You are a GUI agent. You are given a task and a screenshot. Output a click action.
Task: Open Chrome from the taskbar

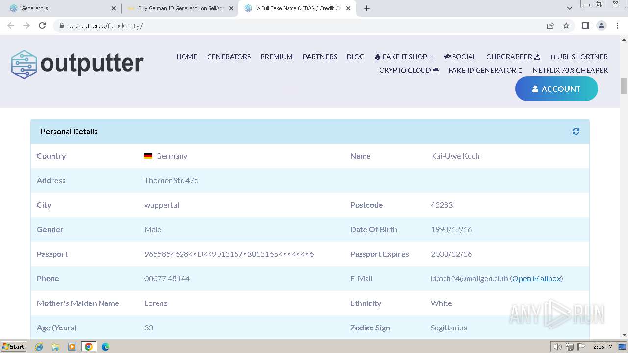point(89,347)
